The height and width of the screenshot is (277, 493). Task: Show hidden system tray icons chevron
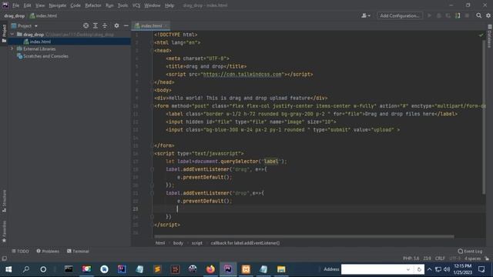429,269
